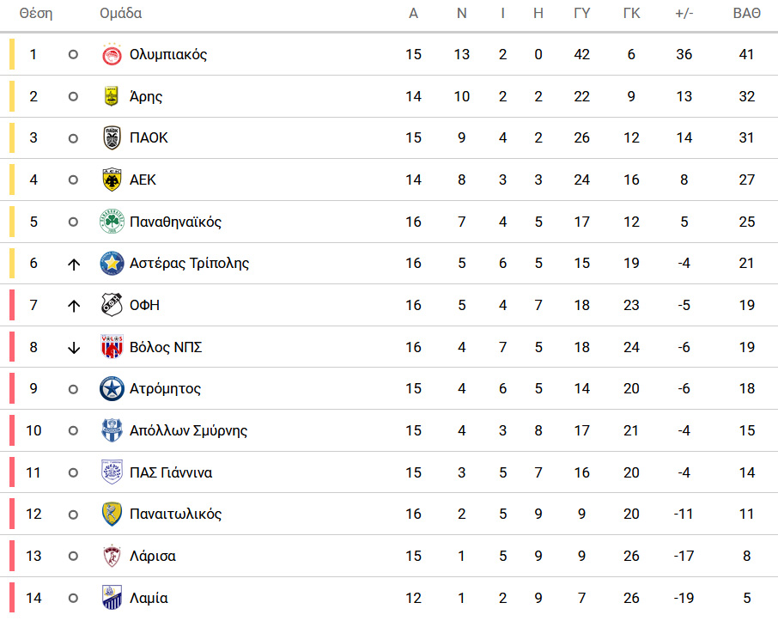Screen dimensions: 778x621
Task: Click the red relegation marker beside Λάρισα
Action: (x=12, y=556)
